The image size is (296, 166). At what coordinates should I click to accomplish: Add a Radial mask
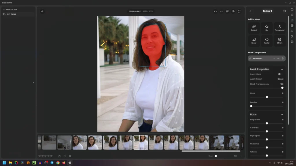[267, 41]
